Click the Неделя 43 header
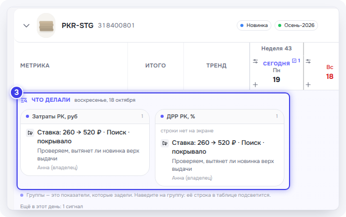346x217 pixels. [x=277, y=48]
